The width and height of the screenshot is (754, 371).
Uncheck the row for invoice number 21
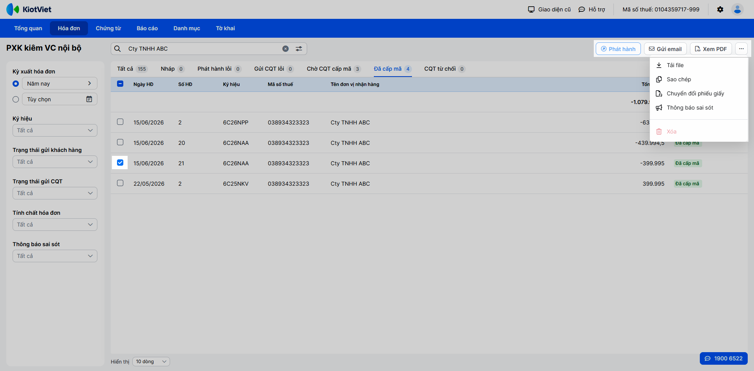coord(120,163)
